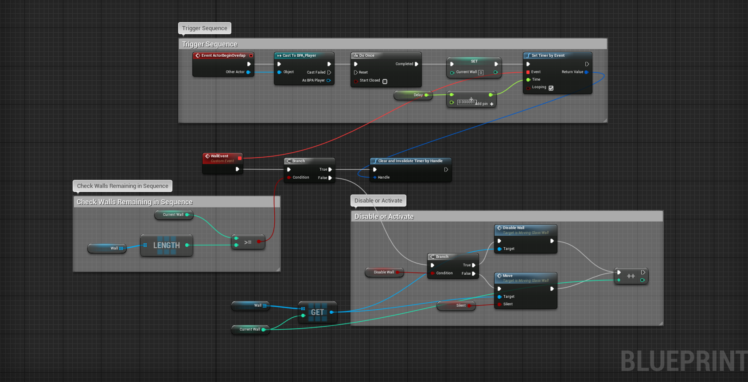This screenshot has width=748, height=382.
Task: Select the Delay variable node
Action: (x=413, y=95)
